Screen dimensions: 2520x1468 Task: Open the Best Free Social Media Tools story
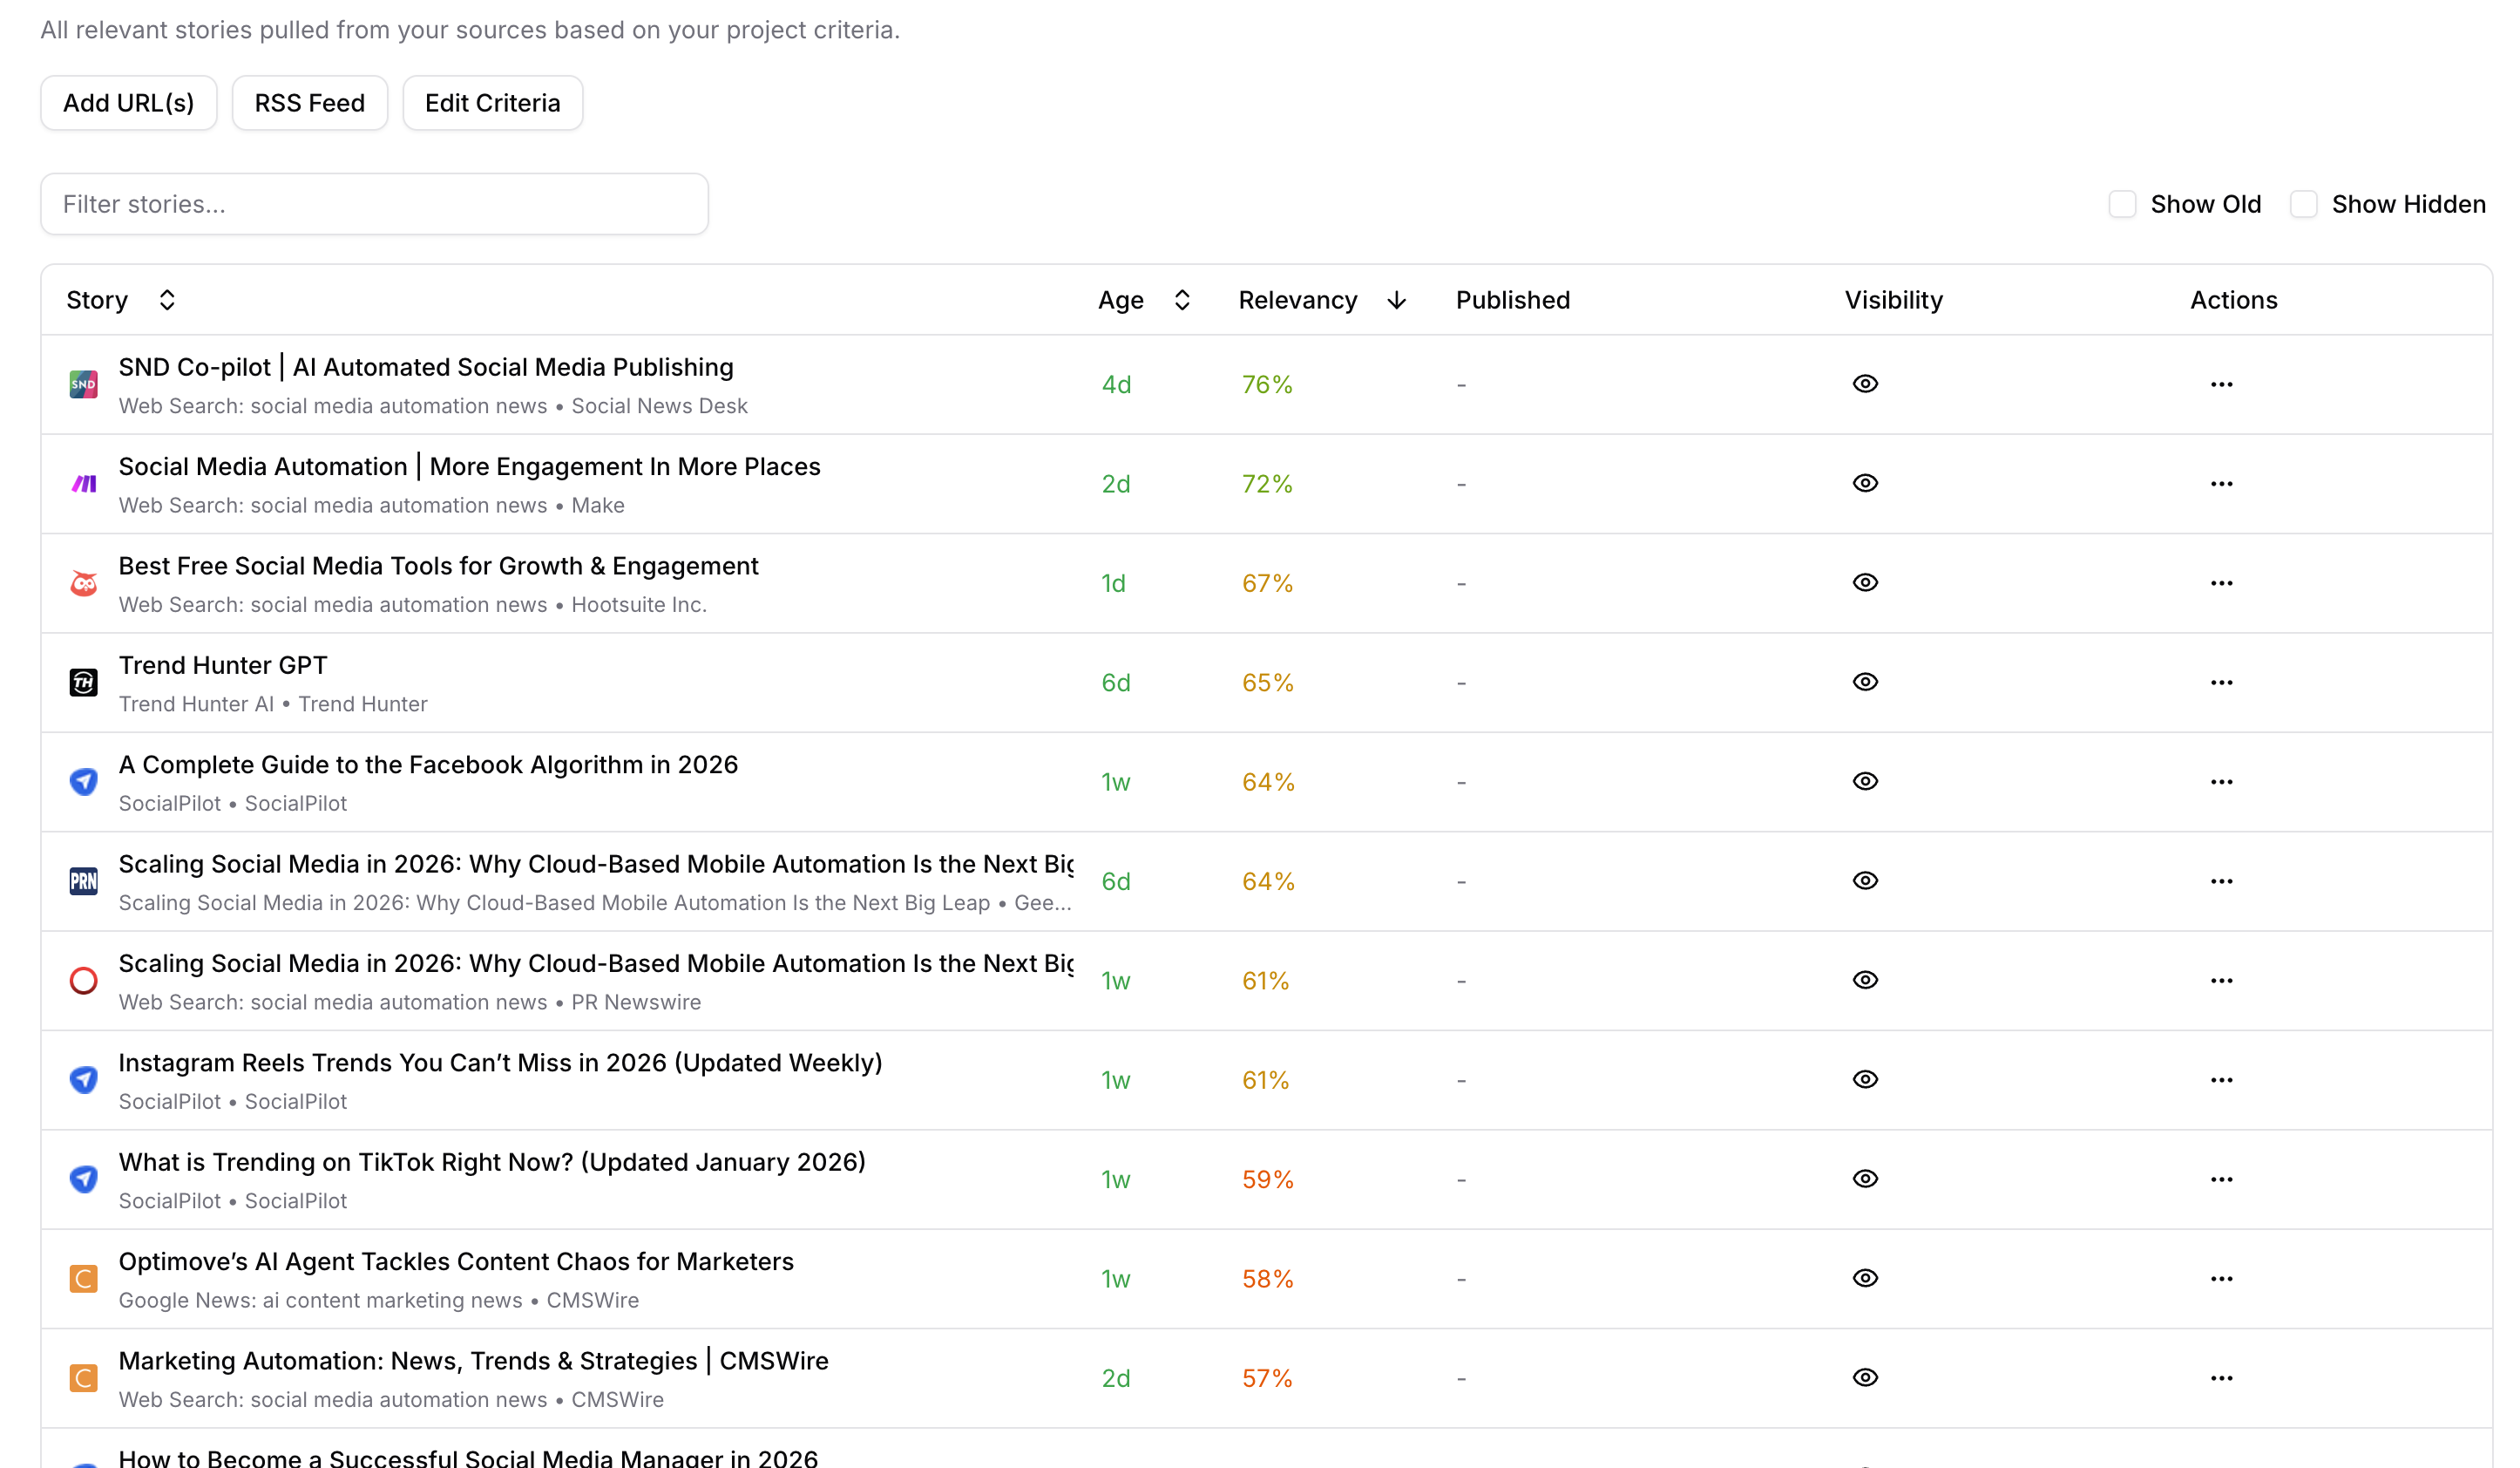pyautogui.click(x=438, y=567)
